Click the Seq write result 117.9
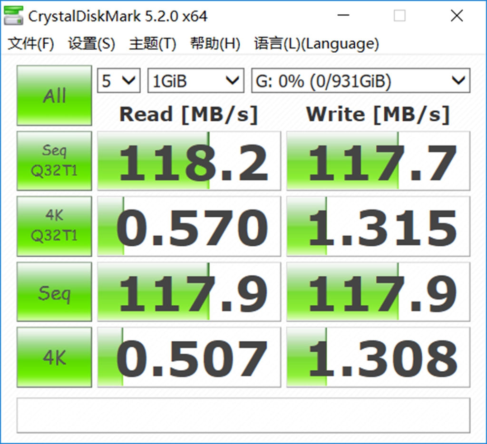 point(378,292)
